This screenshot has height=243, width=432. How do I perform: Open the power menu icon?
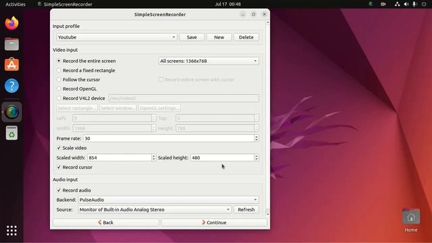click(424, 4)
